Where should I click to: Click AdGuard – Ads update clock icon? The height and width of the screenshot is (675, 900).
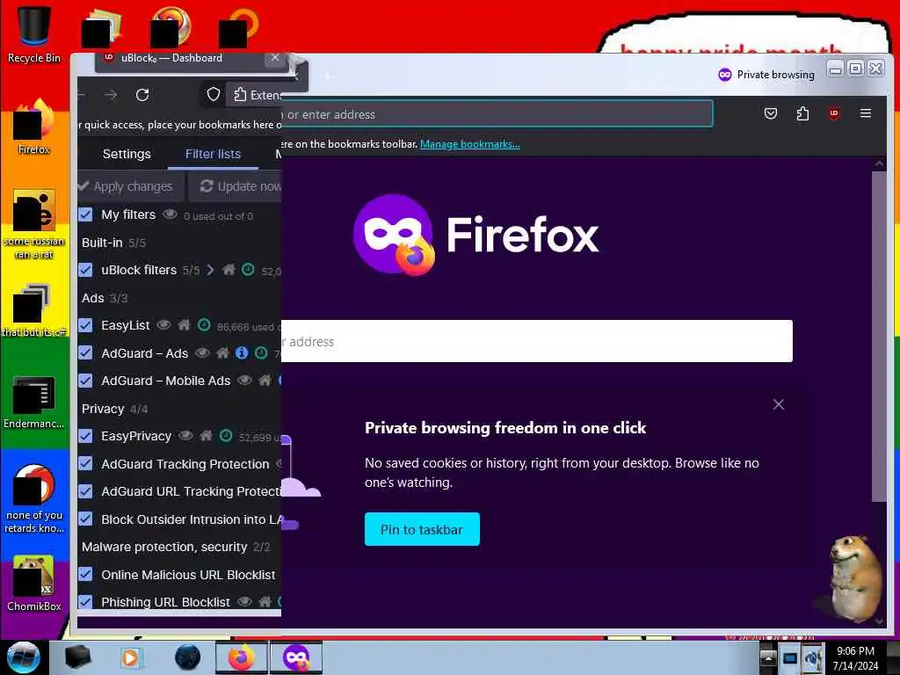coord(261,353)
